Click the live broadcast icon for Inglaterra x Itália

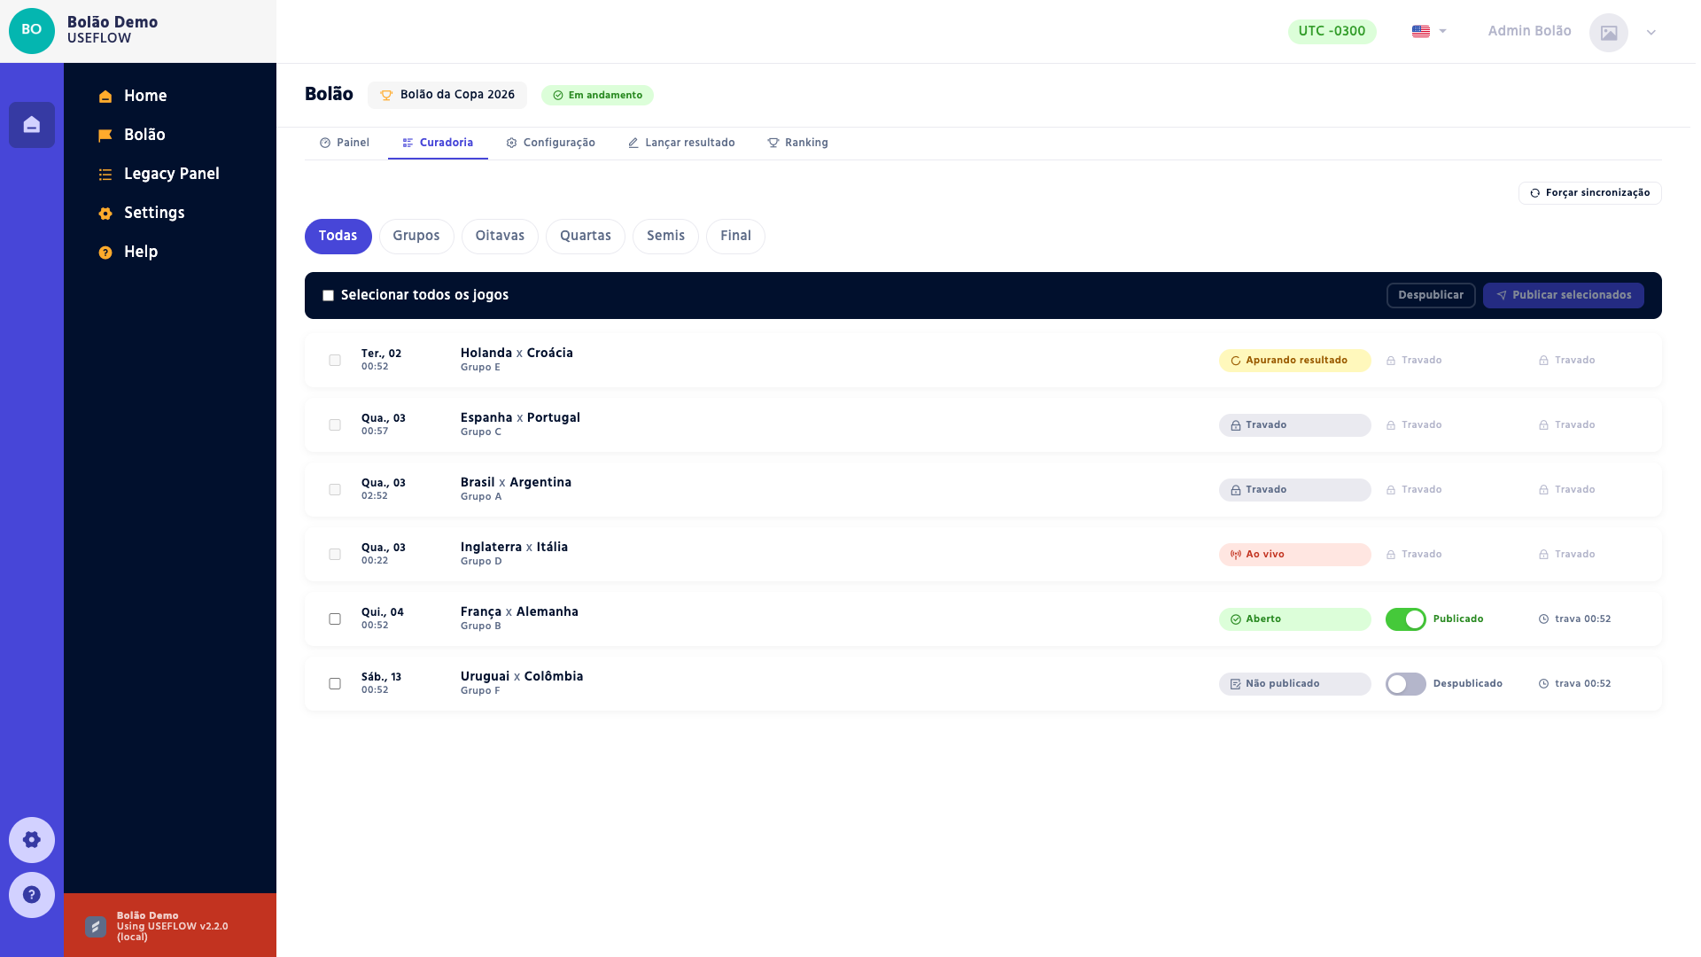[1235, 555]
